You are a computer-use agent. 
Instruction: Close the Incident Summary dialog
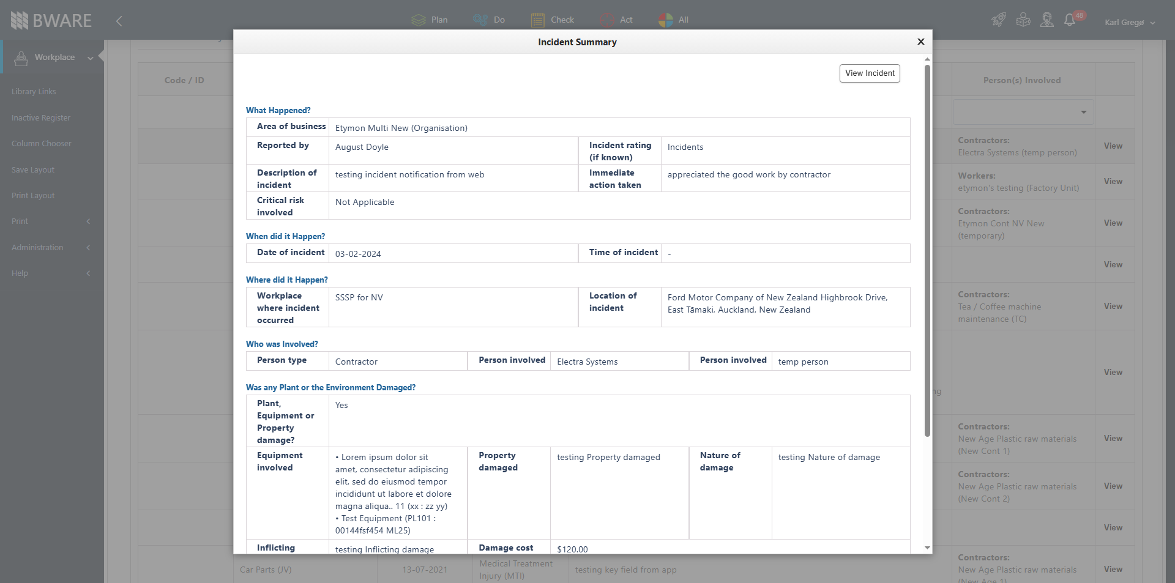(x=920, y=42)
